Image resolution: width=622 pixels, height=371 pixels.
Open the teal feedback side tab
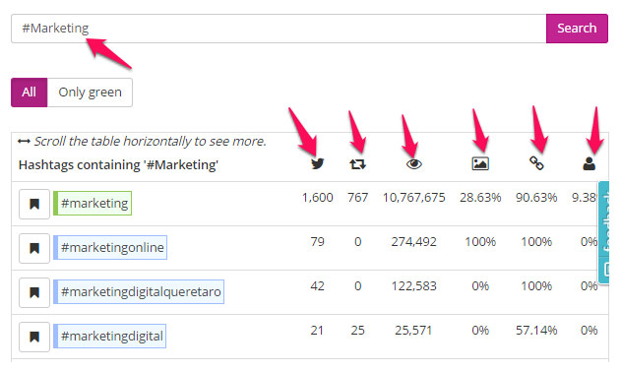[604, 232]
